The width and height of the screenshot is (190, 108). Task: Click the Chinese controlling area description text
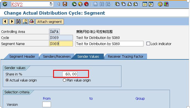click(x=94, y=31)
